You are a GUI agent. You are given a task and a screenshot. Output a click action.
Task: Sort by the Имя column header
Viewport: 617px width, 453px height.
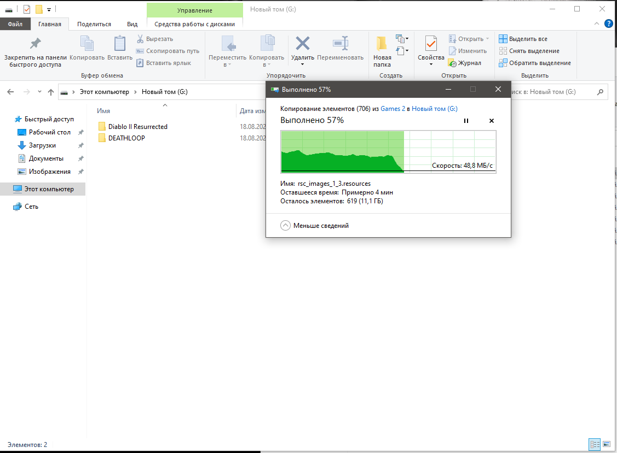click(103, 111)
